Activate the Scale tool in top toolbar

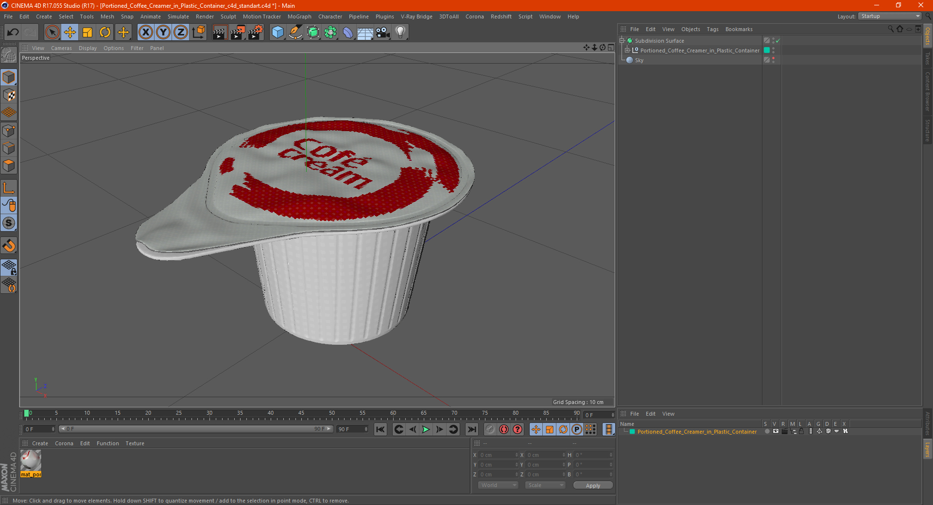[87, 33]
